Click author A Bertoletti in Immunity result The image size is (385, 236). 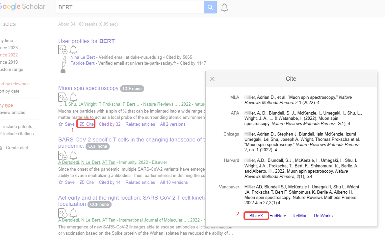pos(68,162)
